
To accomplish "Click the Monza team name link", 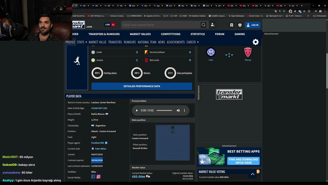I will point(248,60).
